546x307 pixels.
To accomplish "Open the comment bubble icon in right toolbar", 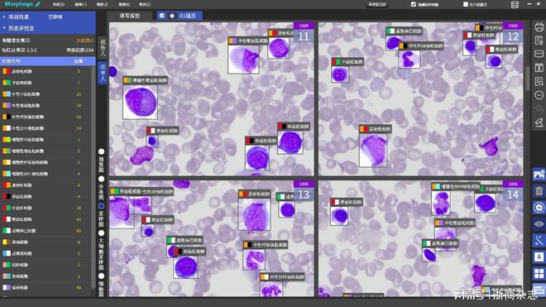I will click(539, 54).
